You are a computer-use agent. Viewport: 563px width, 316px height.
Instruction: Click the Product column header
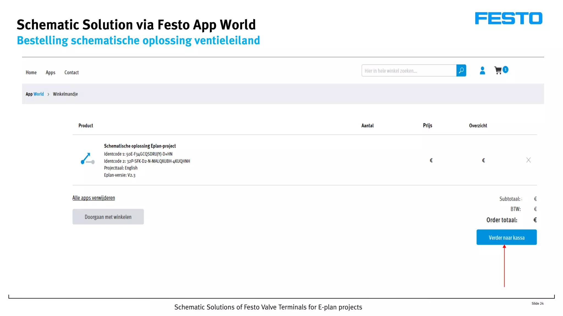86,126
